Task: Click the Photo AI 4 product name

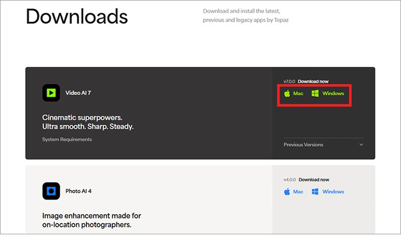Action: point(79,191)
